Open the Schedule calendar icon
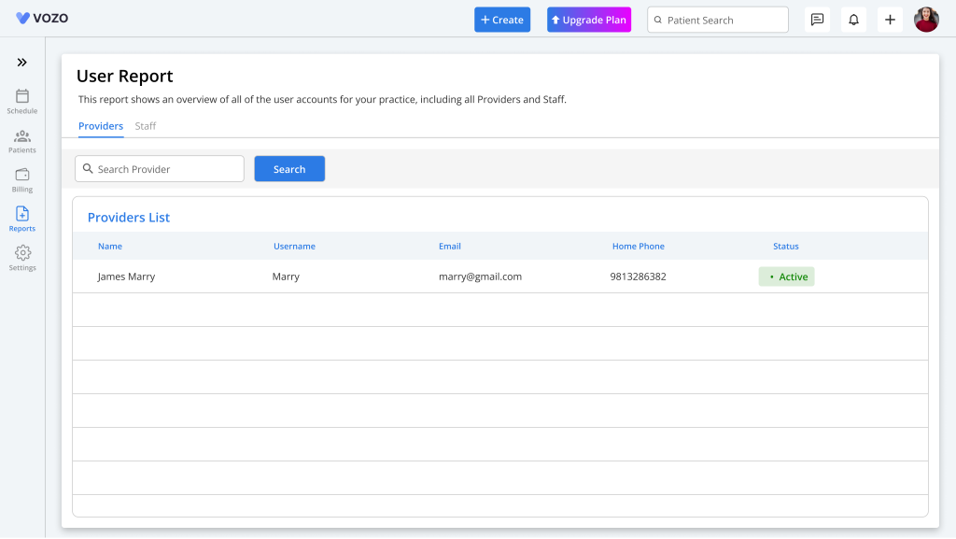 [22, 96]
